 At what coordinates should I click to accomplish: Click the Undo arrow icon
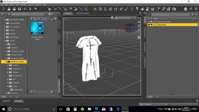click(x=36, y=9)
